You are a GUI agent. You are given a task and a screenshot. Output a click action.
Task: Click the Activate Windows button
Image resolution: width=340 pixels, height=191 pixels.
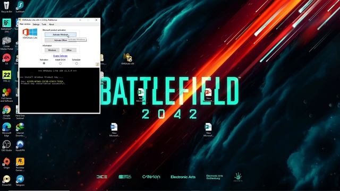click(x=61, y=34)
